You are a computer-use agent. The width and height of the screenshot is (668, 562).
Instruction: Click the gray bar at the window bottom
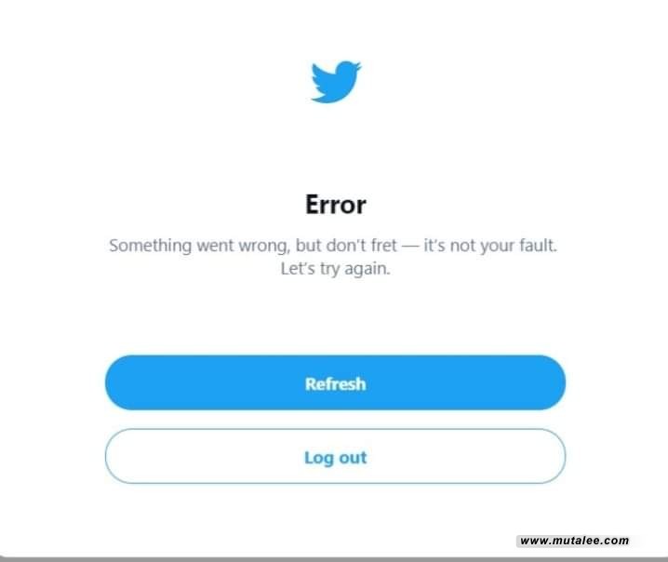pos(334,559)
